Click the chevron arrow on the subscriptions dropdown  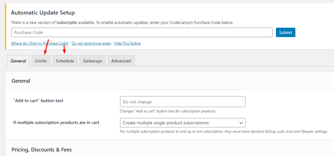tap(241, 123)
